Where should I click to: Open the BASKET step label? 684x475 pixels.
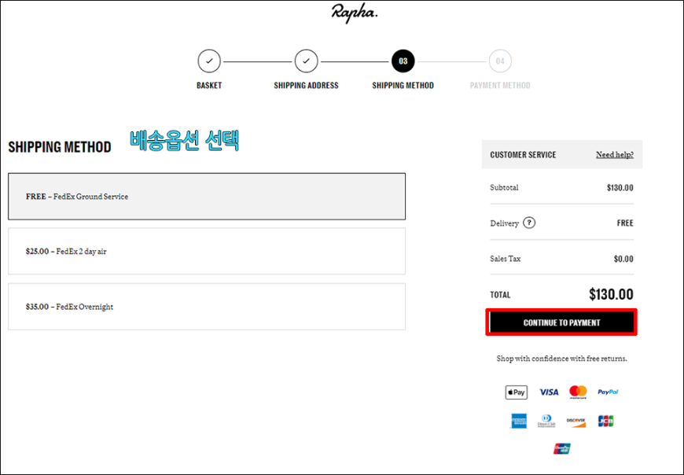click(x=209, y=86)
